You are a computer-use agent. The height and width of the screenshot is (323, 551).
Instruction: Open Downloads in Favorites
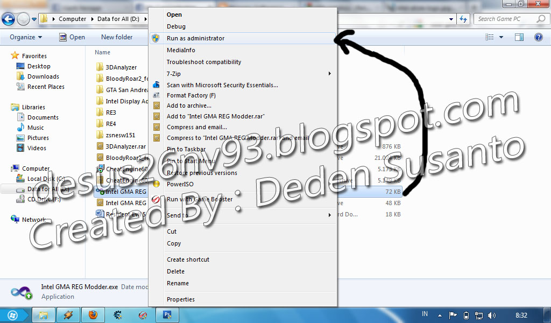coord(43,76)
